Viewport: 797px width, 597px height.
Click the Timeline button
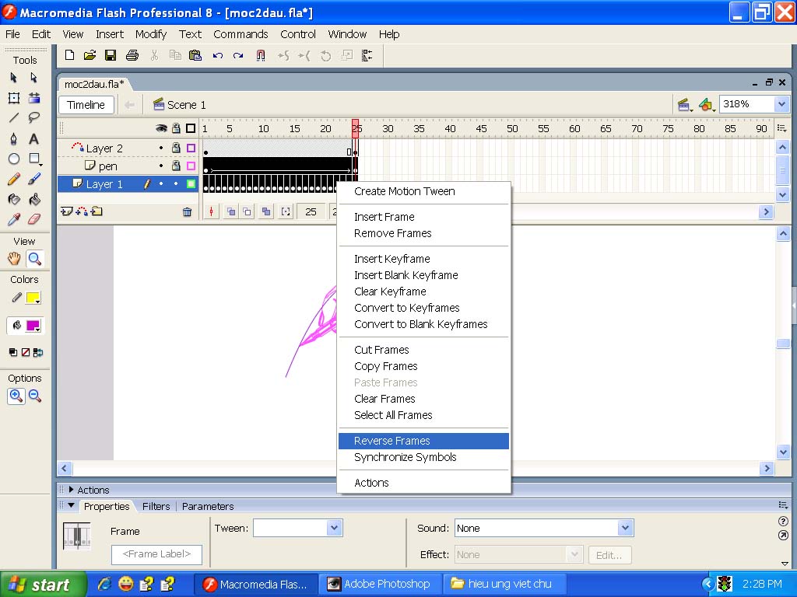[x=86, y=105]
